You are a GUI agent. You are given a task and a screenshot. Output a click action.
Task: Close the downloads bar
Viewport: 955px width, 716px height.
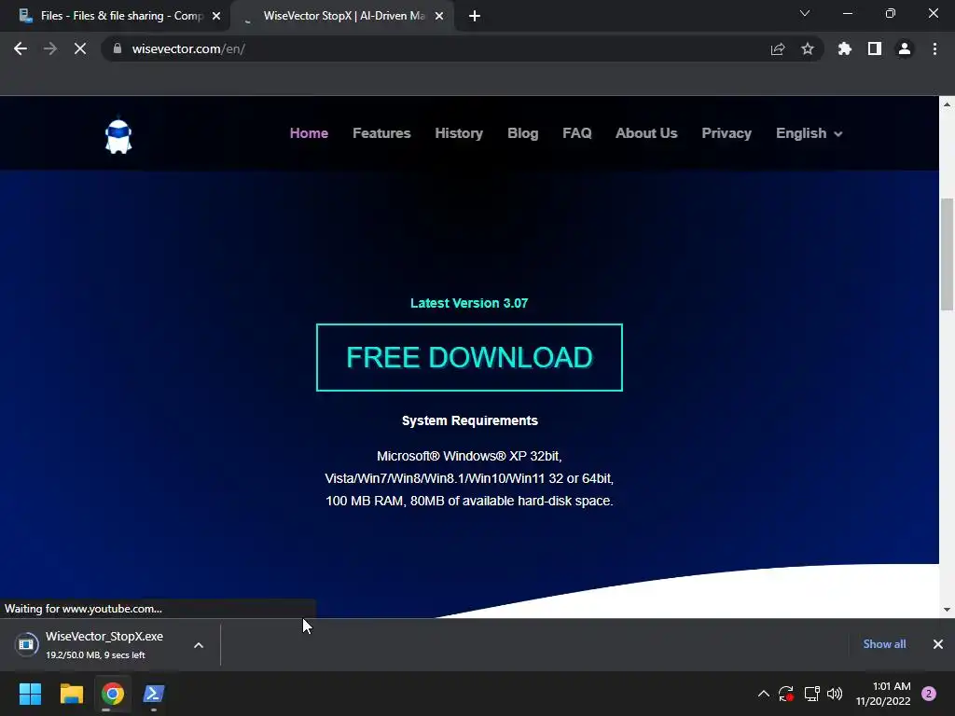(938, 644)
